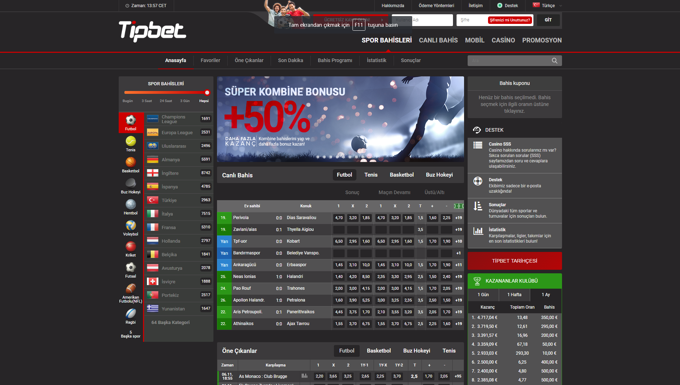Switch Canlı Bahis to Basketbol tab
680x385 pixels.
tap(401, 175)
